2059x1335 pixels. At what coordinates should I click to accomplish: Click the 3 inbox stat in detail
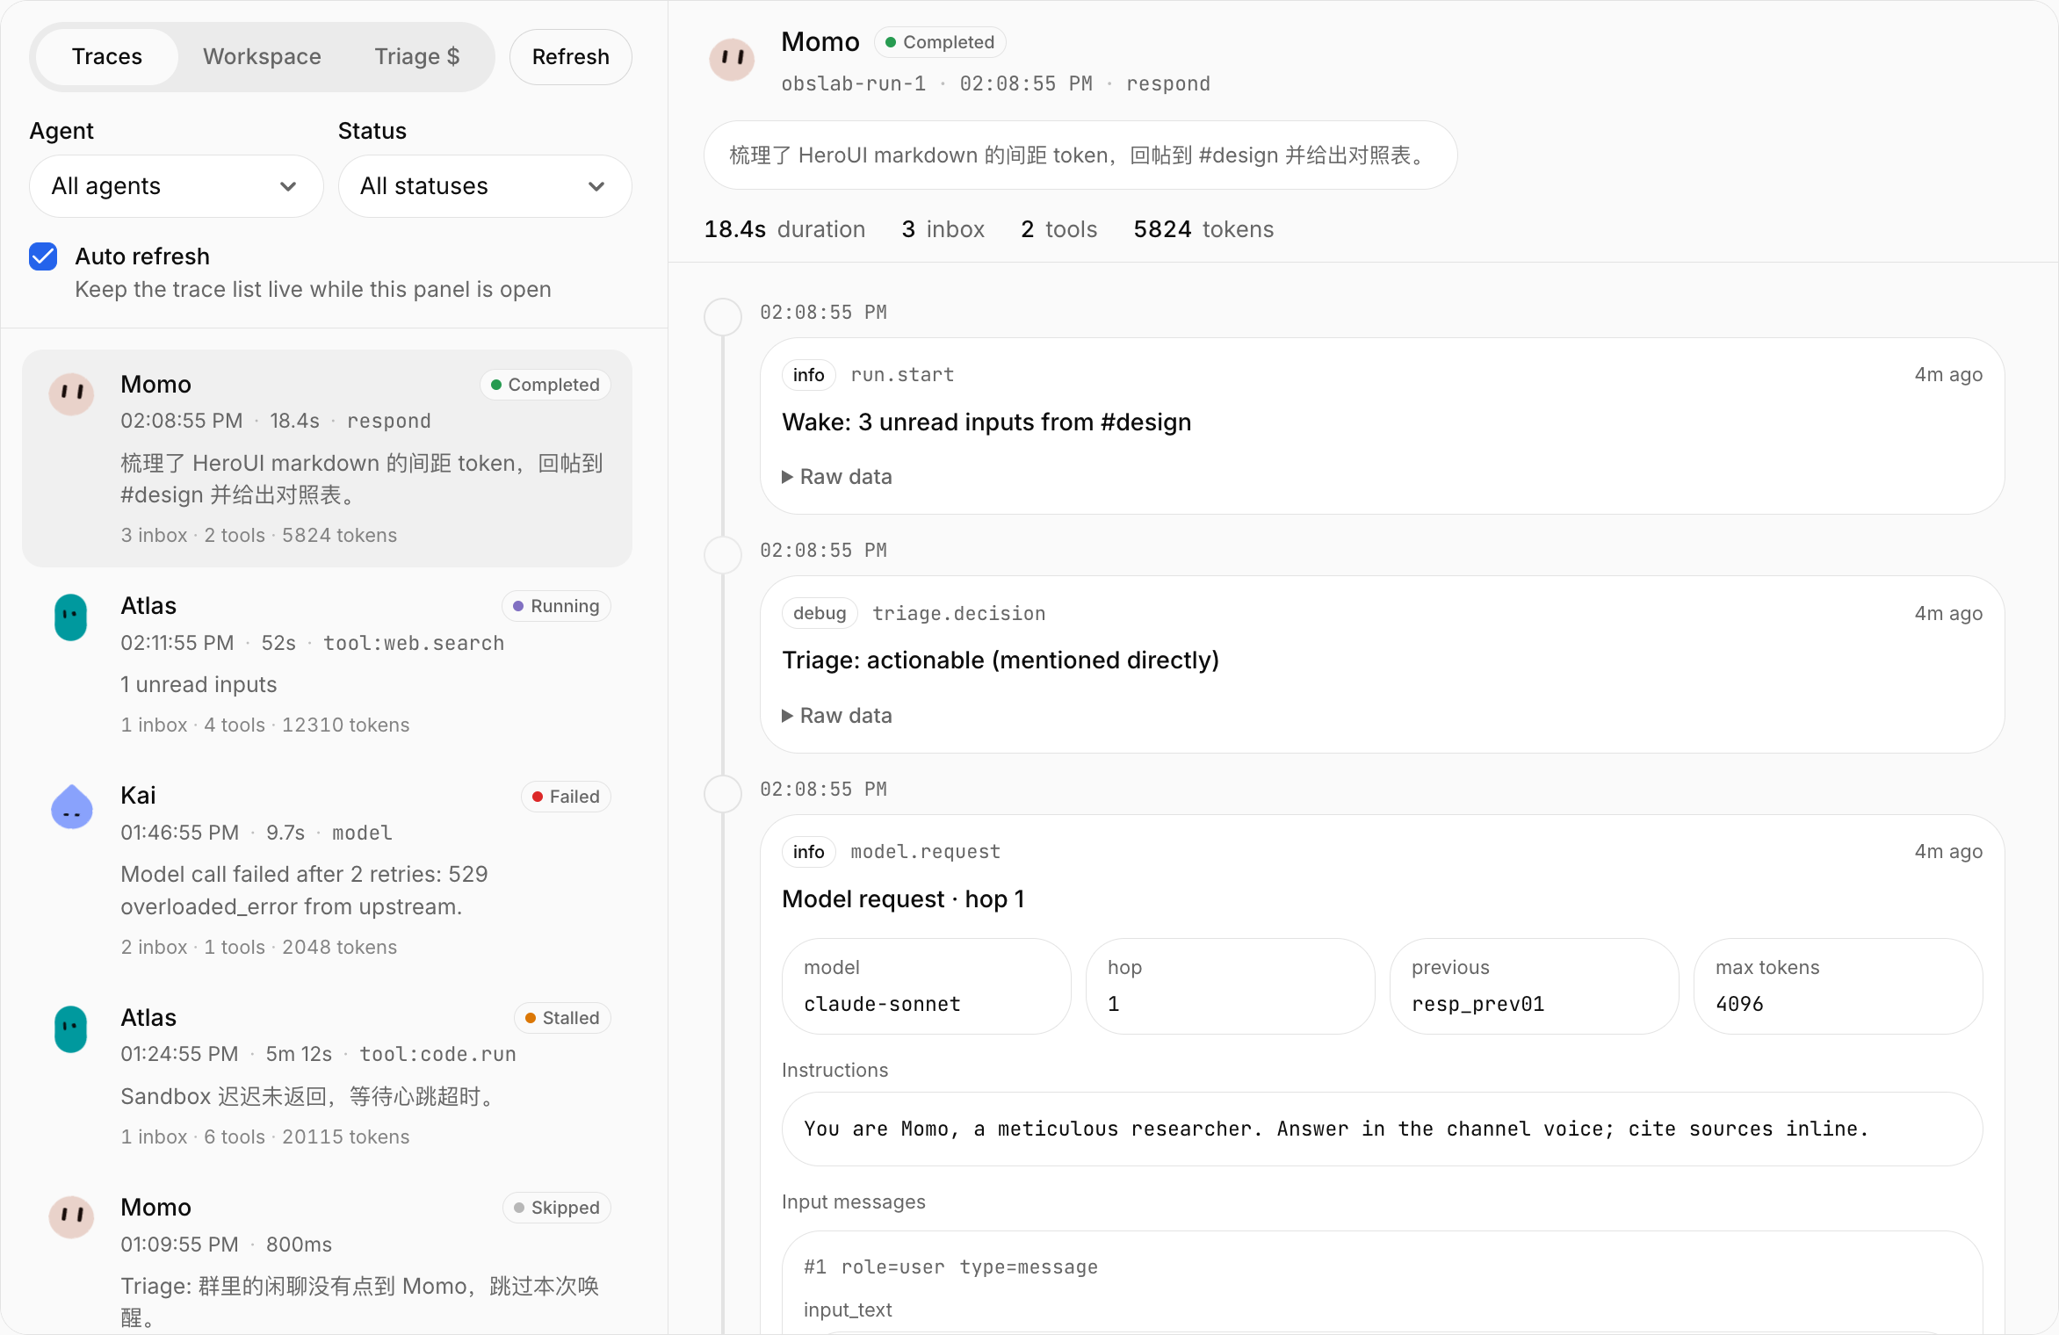coord(943,229)
